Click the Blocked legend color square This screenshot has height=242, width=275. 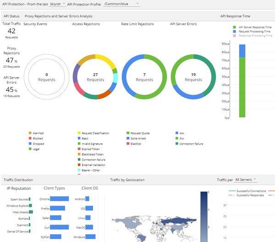pyautogui.click(x=30, y=138)
